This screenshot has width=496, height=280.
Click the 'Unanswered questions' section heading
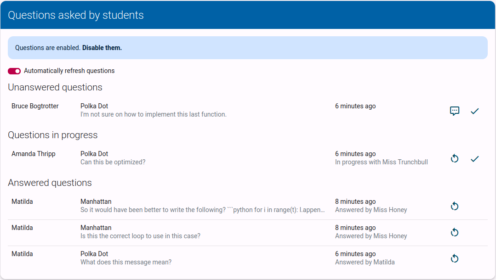(55, 88)
